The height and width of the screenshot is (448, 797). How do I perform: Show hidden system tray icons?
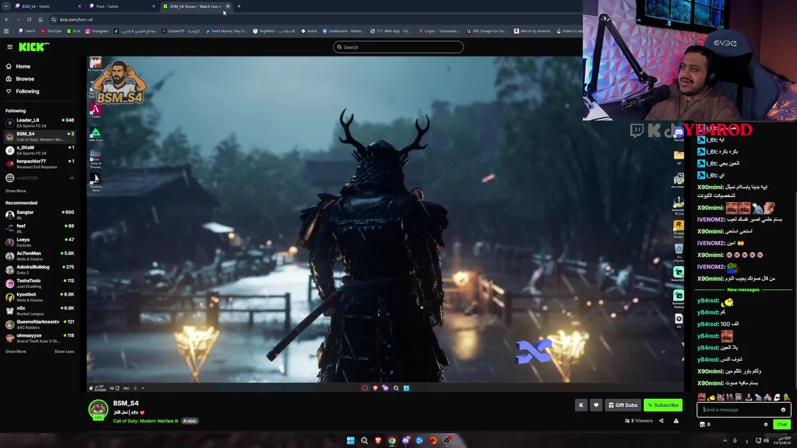725,441
